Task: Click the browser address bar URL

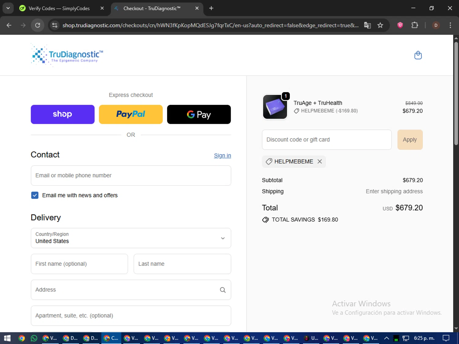Action: click(x=211, y=25)
